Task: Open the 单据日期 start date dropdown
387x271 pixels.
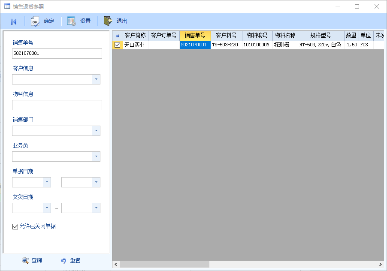Action: (x=47, y=182)
